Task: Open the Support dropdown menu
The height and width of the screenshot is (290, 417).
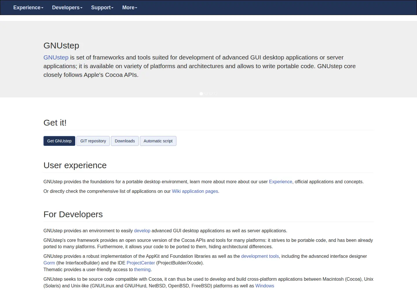Action: point(102,8)
